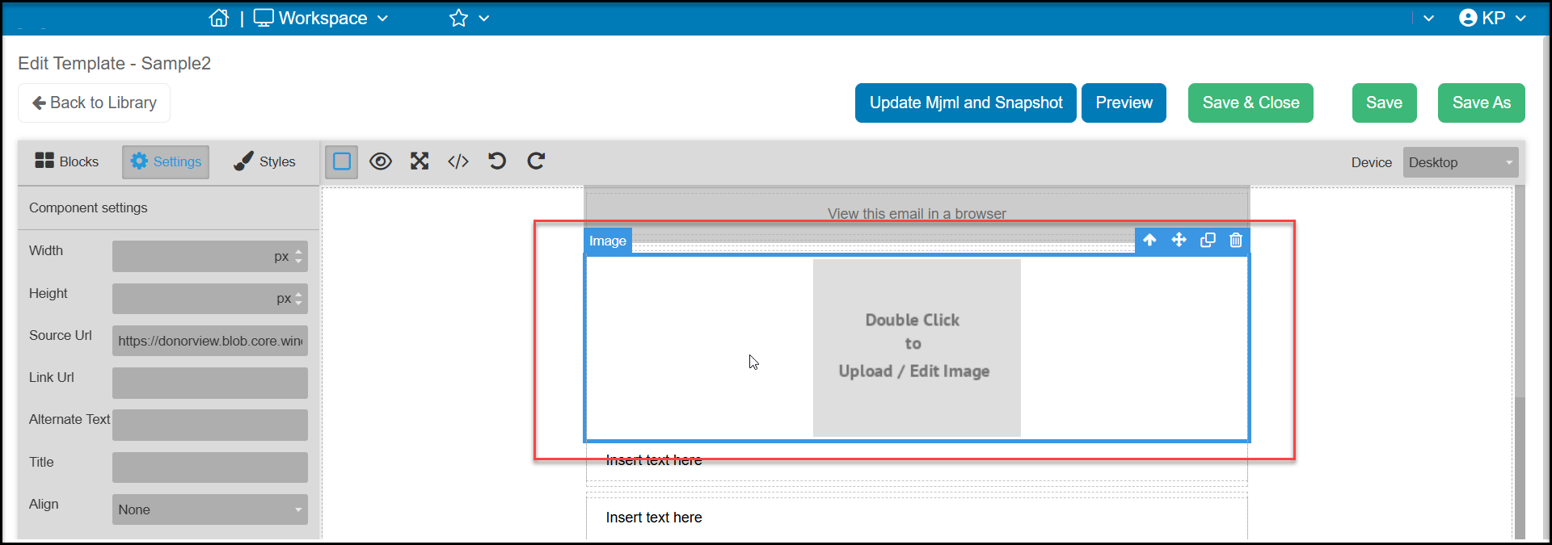Click the Save & Close button
Viewport: 1552px width, 545px height.
[1250, 103]
